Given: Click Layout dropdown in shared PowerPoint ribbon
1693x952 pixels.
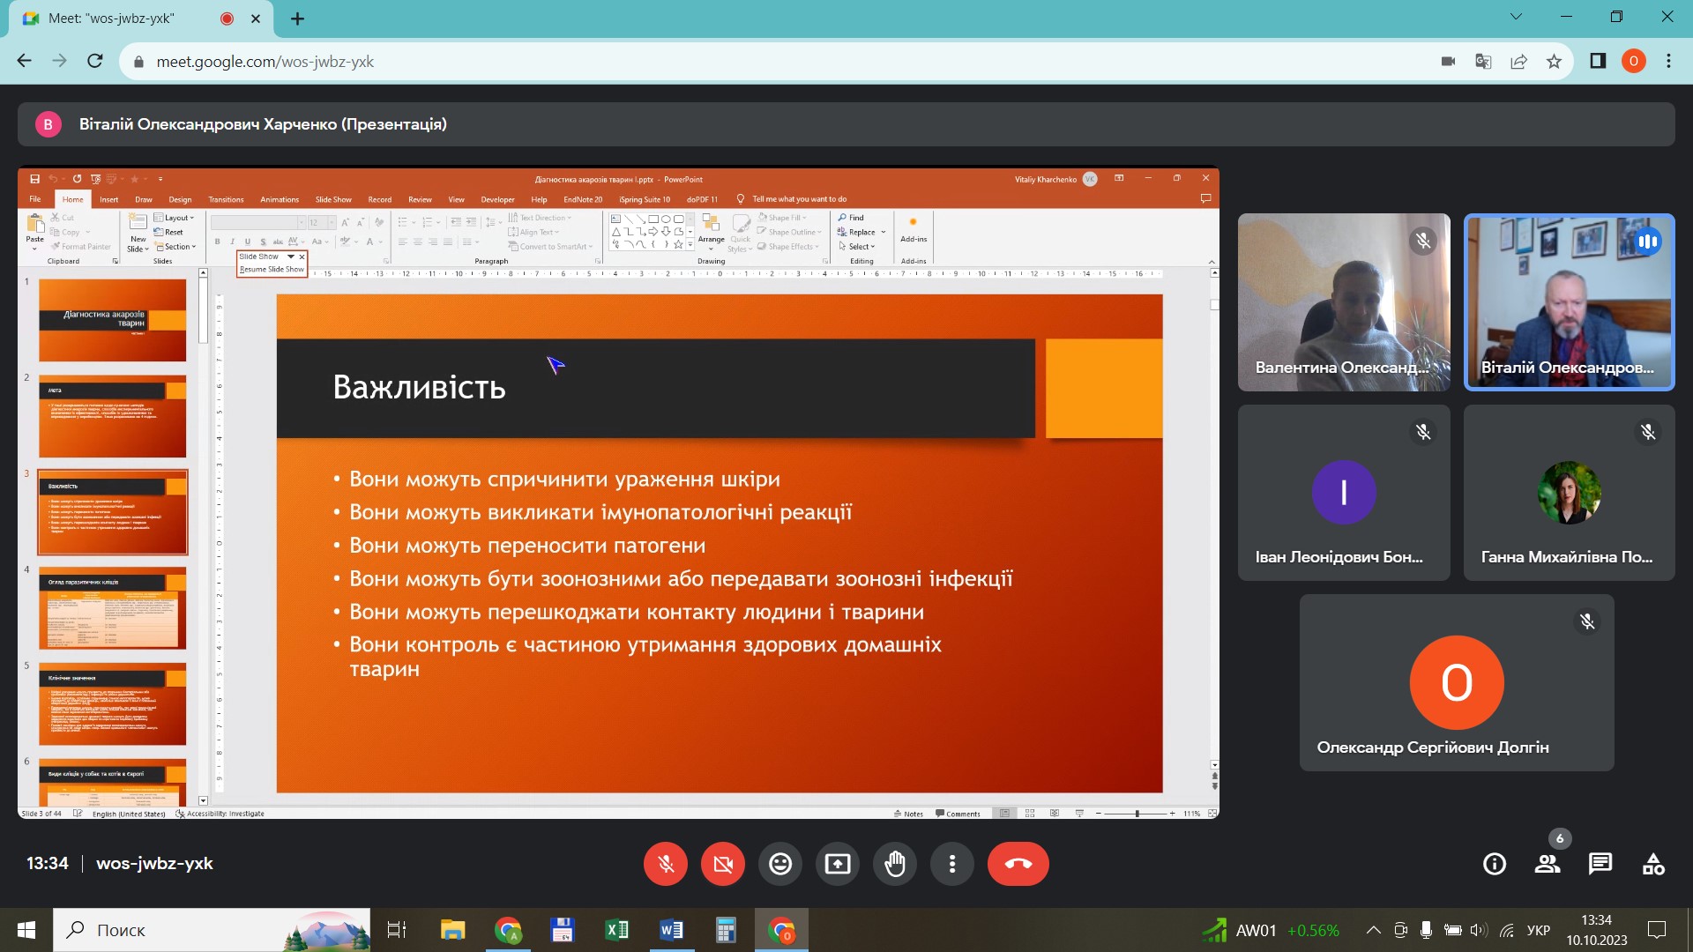Looking at the screenshot, I should (174, 218).
